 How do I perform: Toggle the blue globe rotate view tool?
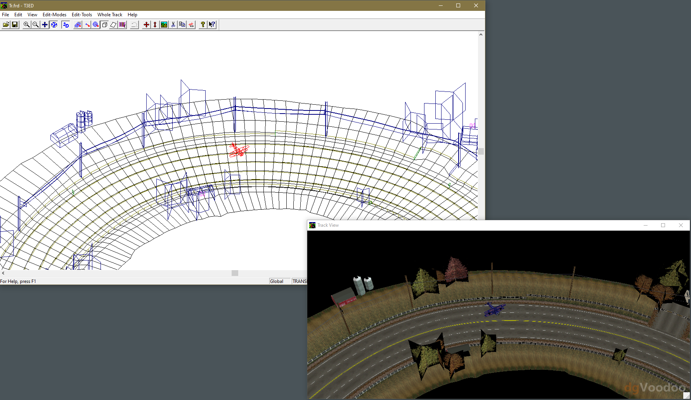(54, 25)
